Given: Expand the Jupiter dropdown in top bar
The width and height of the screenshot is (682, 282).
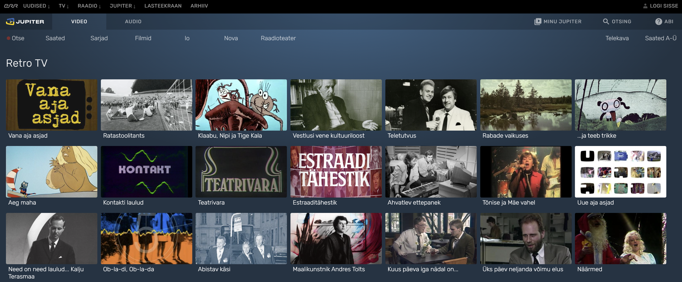Looking at the screenshot, I should click(123, 6).
